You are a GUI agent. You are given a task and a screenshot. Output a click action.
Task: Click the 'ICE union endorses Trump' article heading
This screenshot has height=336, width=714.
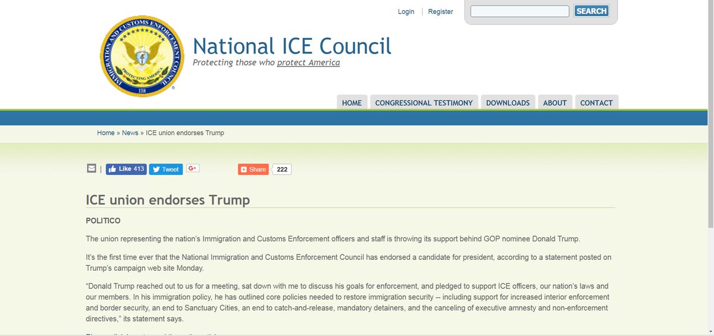point(168,199)
